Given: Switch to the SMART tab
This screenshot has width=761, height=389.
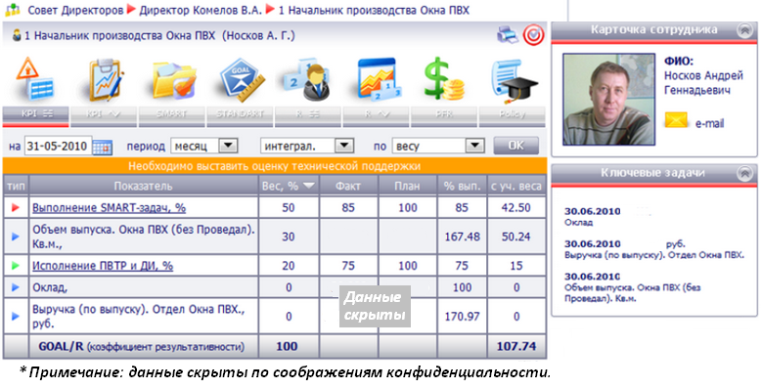Looking at the screenshot, I should (x=172, y=115).
